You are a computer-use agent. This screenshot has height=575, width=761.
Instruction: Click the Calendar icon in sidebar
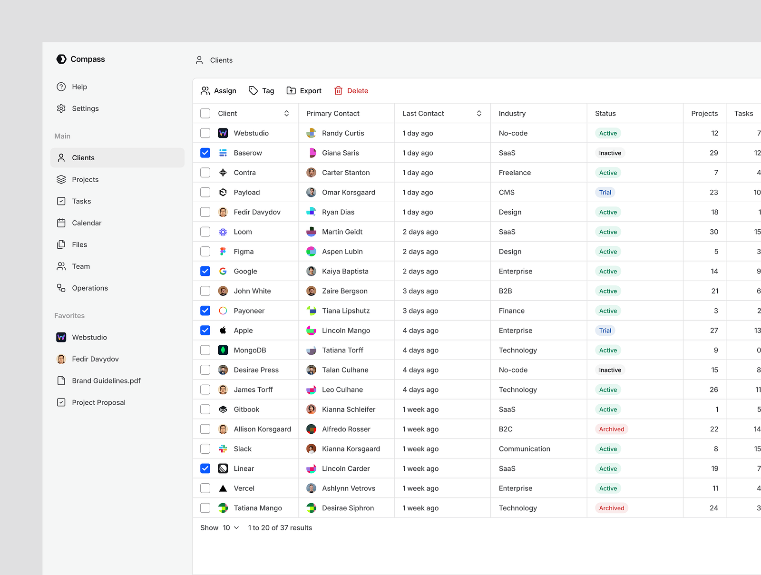(x=61, y=223)
